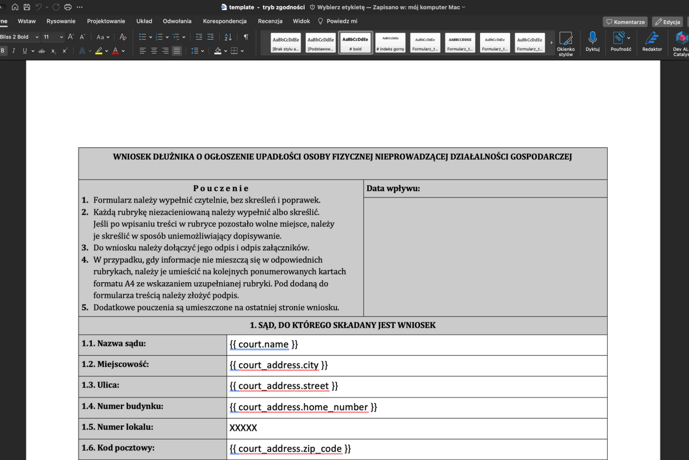The width and height of the screenshot is (689, 460).
Task: Pick the red font color swatch
Action: (x=114, y=50)
